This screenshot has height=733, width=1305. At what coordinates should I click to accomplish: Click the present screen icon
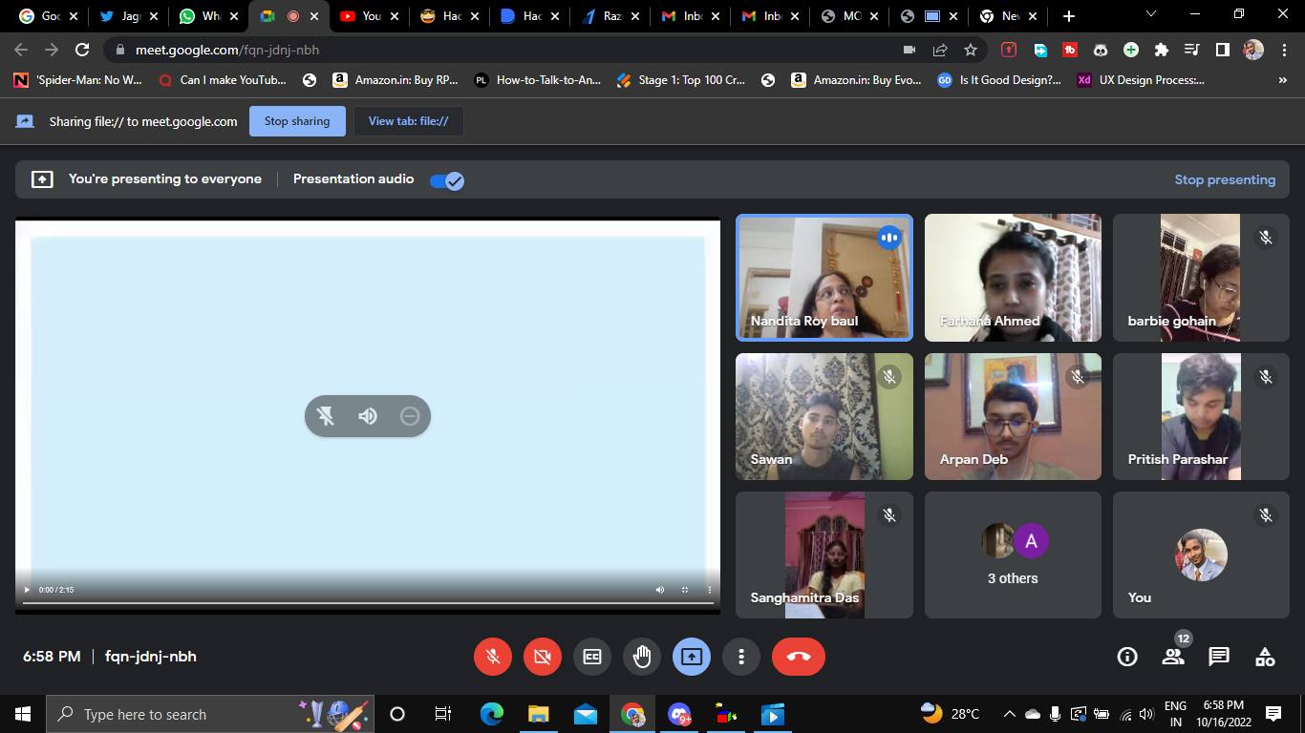point(692,657)
